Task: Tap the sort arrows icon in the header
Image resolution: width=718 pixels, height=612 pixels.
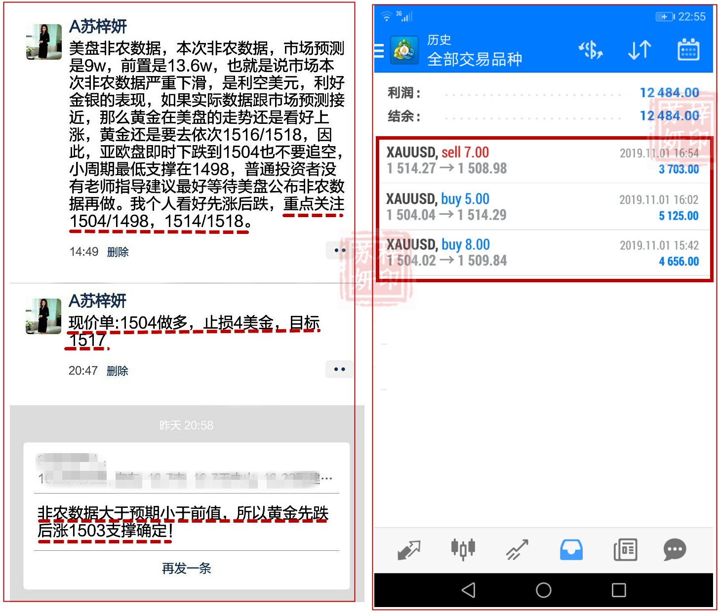Action: point(639,50)
